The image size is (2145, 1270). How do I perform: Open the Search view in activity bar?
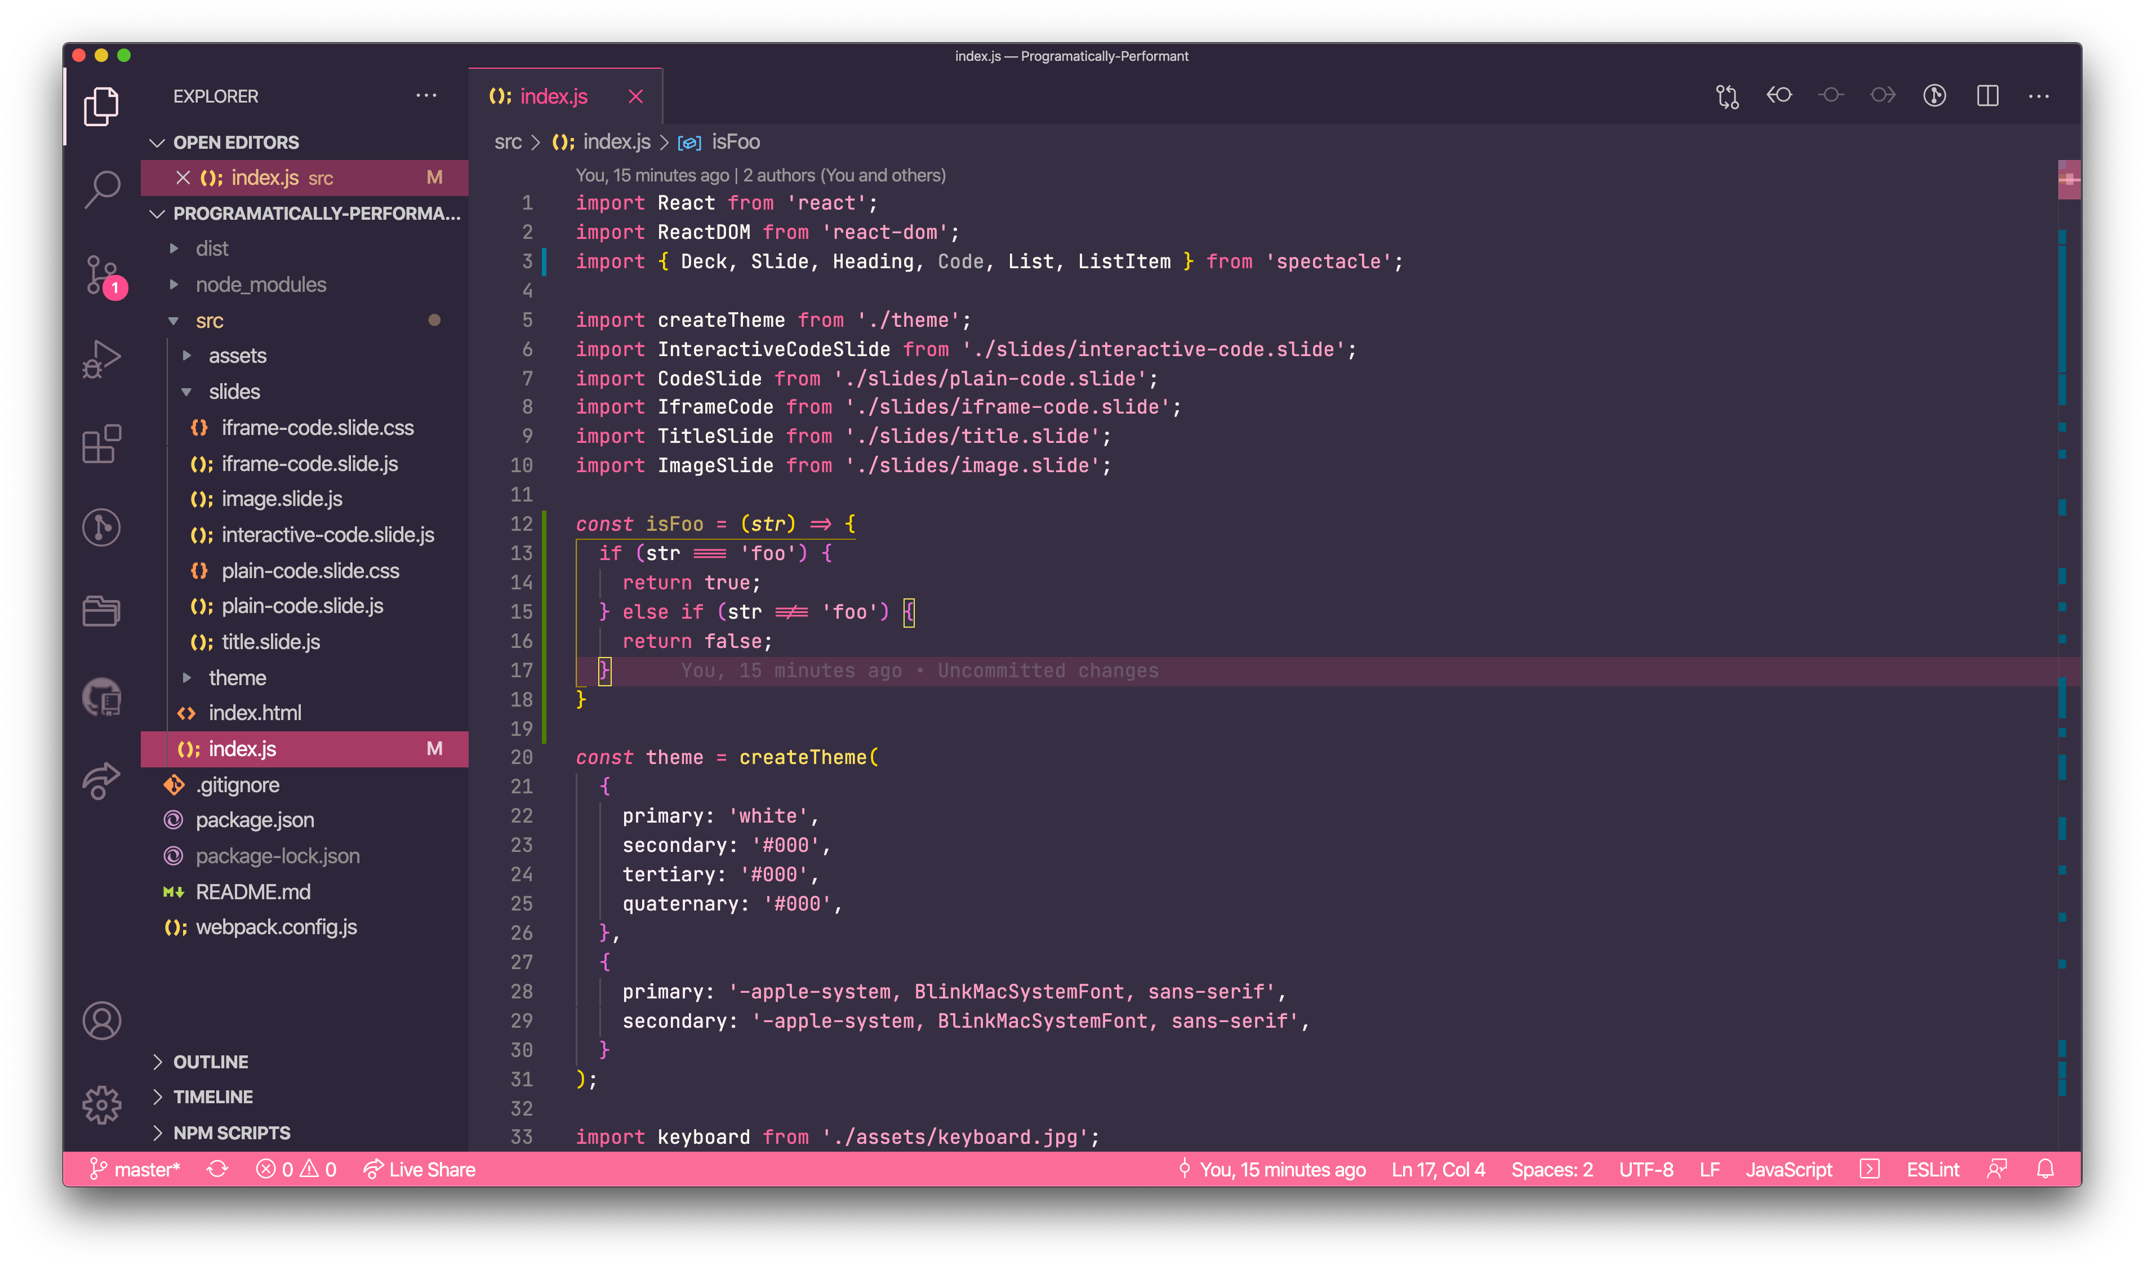(x=102, y=188)
